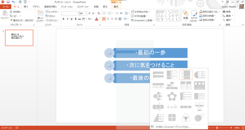Decrease font size with the smaller A
Viewport: 245px width, 130px height.
tap(93, 14)
